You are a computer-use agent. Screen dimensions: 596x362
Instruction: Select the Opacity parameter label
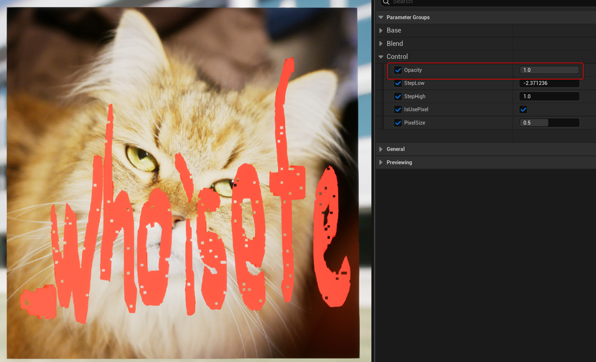[413, 70]
